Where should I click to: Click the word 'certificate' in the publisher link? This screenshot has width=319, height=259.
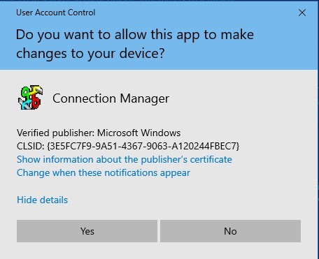pyautogui.click(x=211, y=160)
